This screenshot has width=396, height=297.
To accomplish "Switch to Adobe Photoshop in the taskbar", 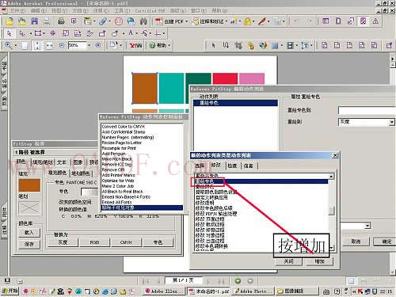I will (253, 291).
